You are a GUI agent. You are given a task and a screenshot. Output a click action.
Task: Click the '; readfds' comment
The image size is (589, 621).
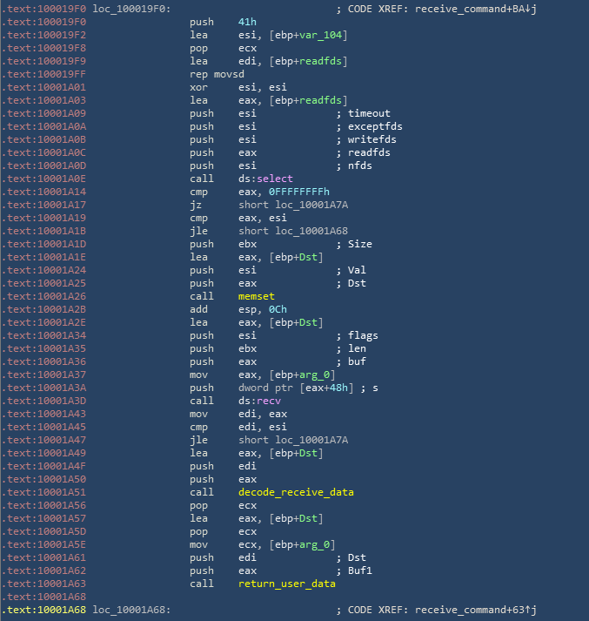click(x=363, y=152)
